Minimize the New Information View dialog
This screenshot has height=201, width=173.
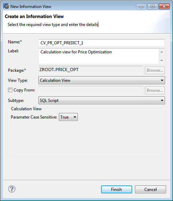tap(141, 7)
